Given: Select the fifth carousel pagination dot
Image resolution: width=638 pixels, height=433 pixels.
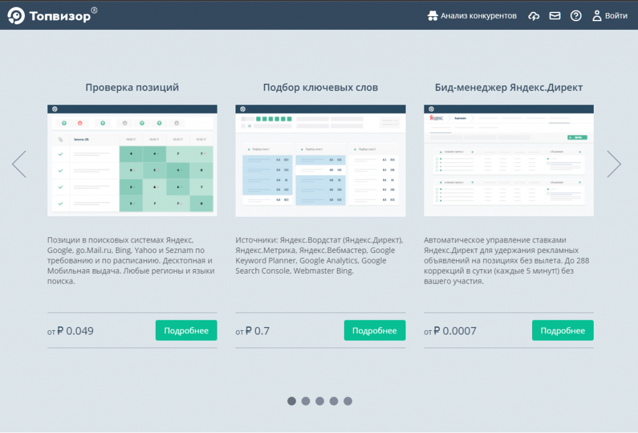Looking at the screenshot, I should coord(348,401).
